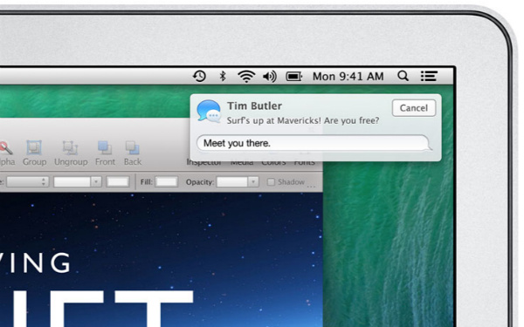Click the Fill color well
This screenshot has width=524, height=327.
click(x=167, y=182)
